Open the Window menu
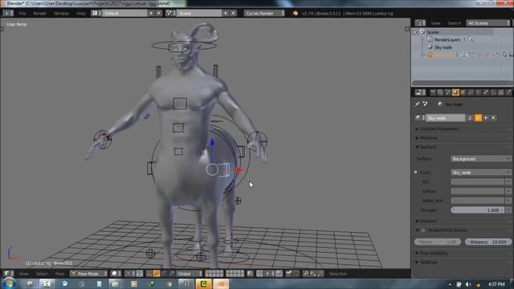This screenshot has width=514, height=289. coord(61,14)
